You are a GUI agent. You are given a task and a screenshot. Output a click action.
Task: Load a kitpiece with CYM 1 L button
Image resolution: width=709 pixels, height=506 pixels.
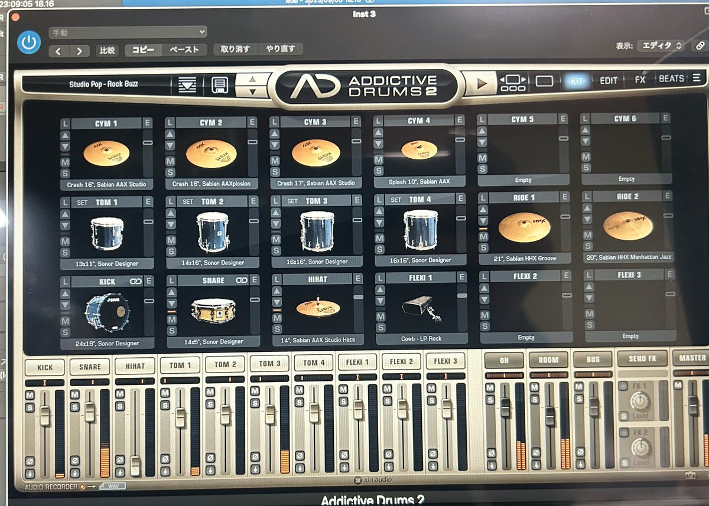(x=65, y=124)
